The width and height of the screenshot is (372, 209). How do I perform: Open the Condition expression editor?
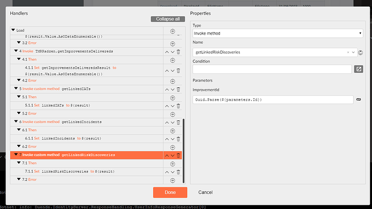[x=359, y=69]
